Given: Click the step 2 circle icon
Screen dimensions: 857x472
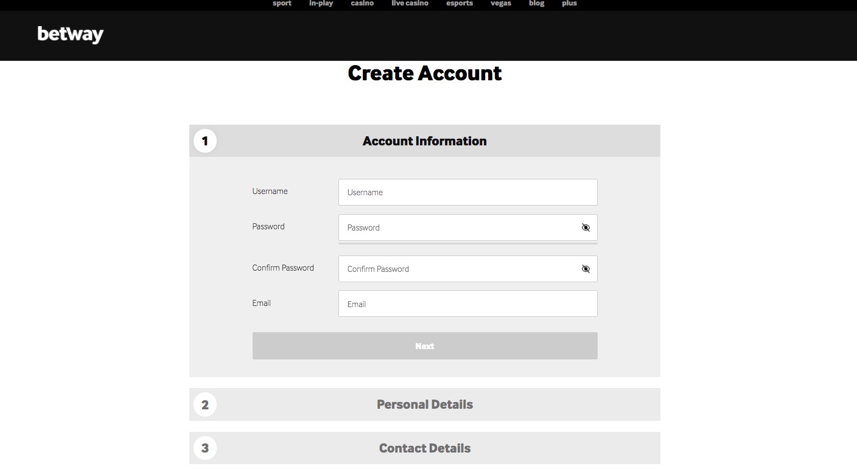Looking at the screenshot, I should pyautogui.click(x=205, y=404).
